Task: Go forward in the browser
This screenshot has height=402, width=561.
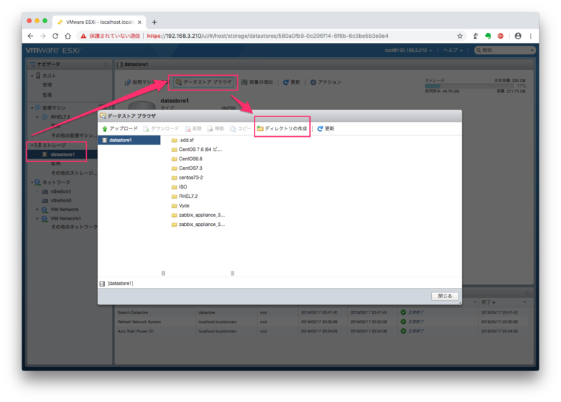Action: 43,36
